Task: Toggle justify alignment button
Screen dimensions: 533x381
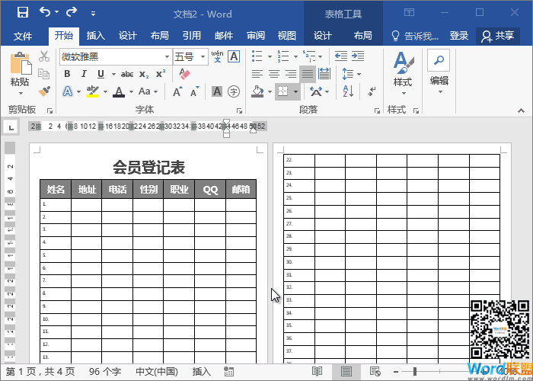Action: [x=308, y=74]
